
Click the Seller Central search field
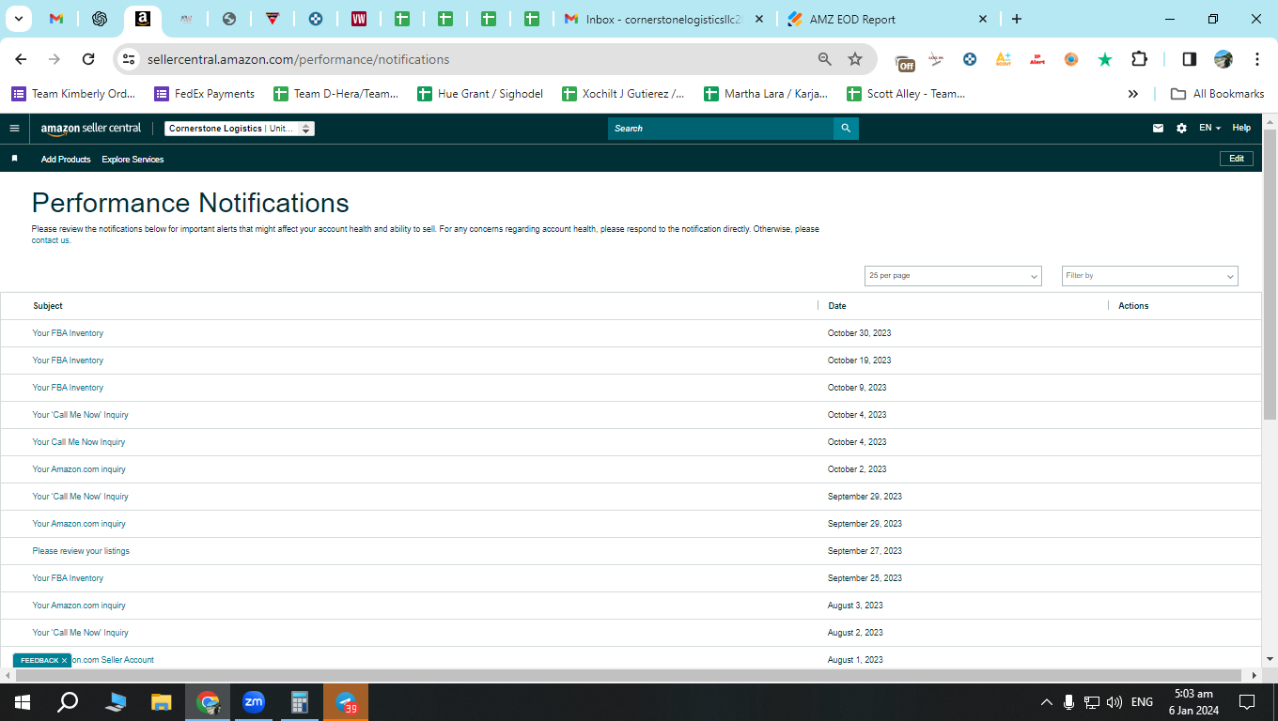click(721, 129)
